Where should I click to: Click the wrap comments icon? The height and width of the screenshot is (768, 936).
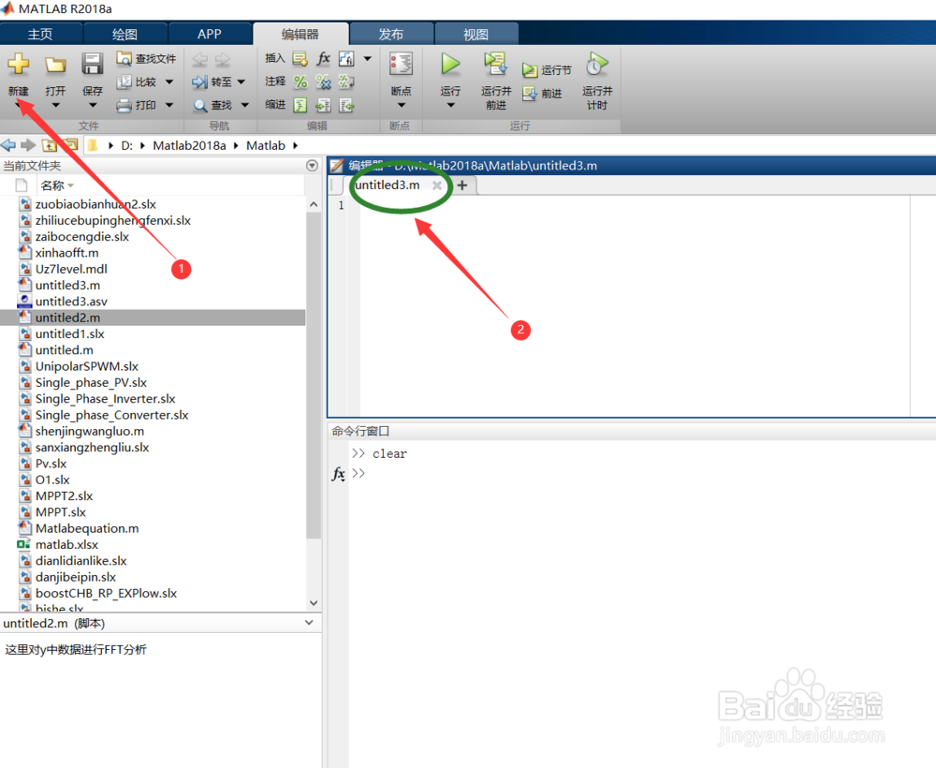(346, 81)
